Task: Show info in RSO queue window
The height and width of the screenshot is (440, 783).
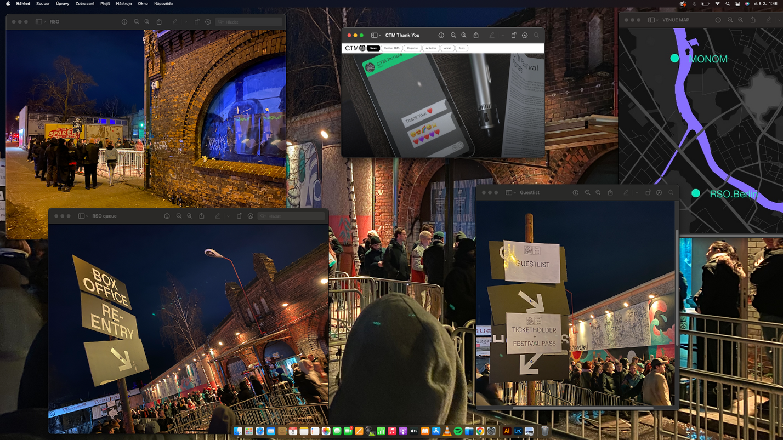Action: (x=167, y=216)
